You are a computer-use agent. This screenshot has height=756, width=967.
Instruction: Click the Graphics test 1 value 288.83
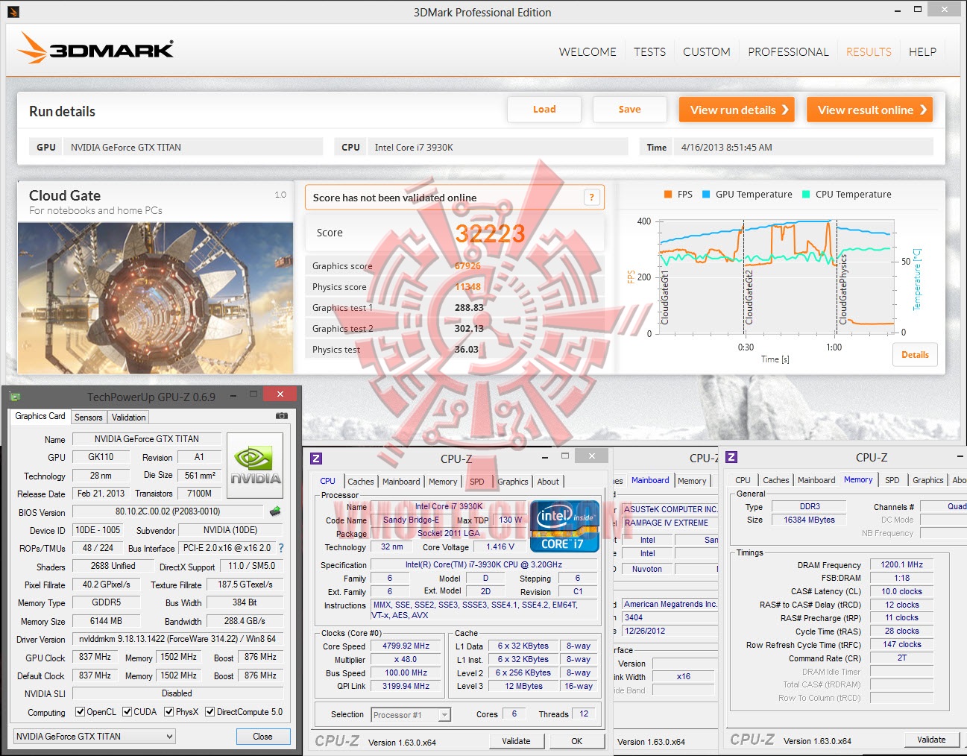click(x=469, y=308)
